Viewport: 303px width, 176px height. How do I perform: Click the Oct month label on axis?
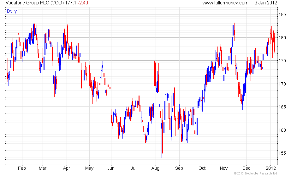(x=202, y=168)
